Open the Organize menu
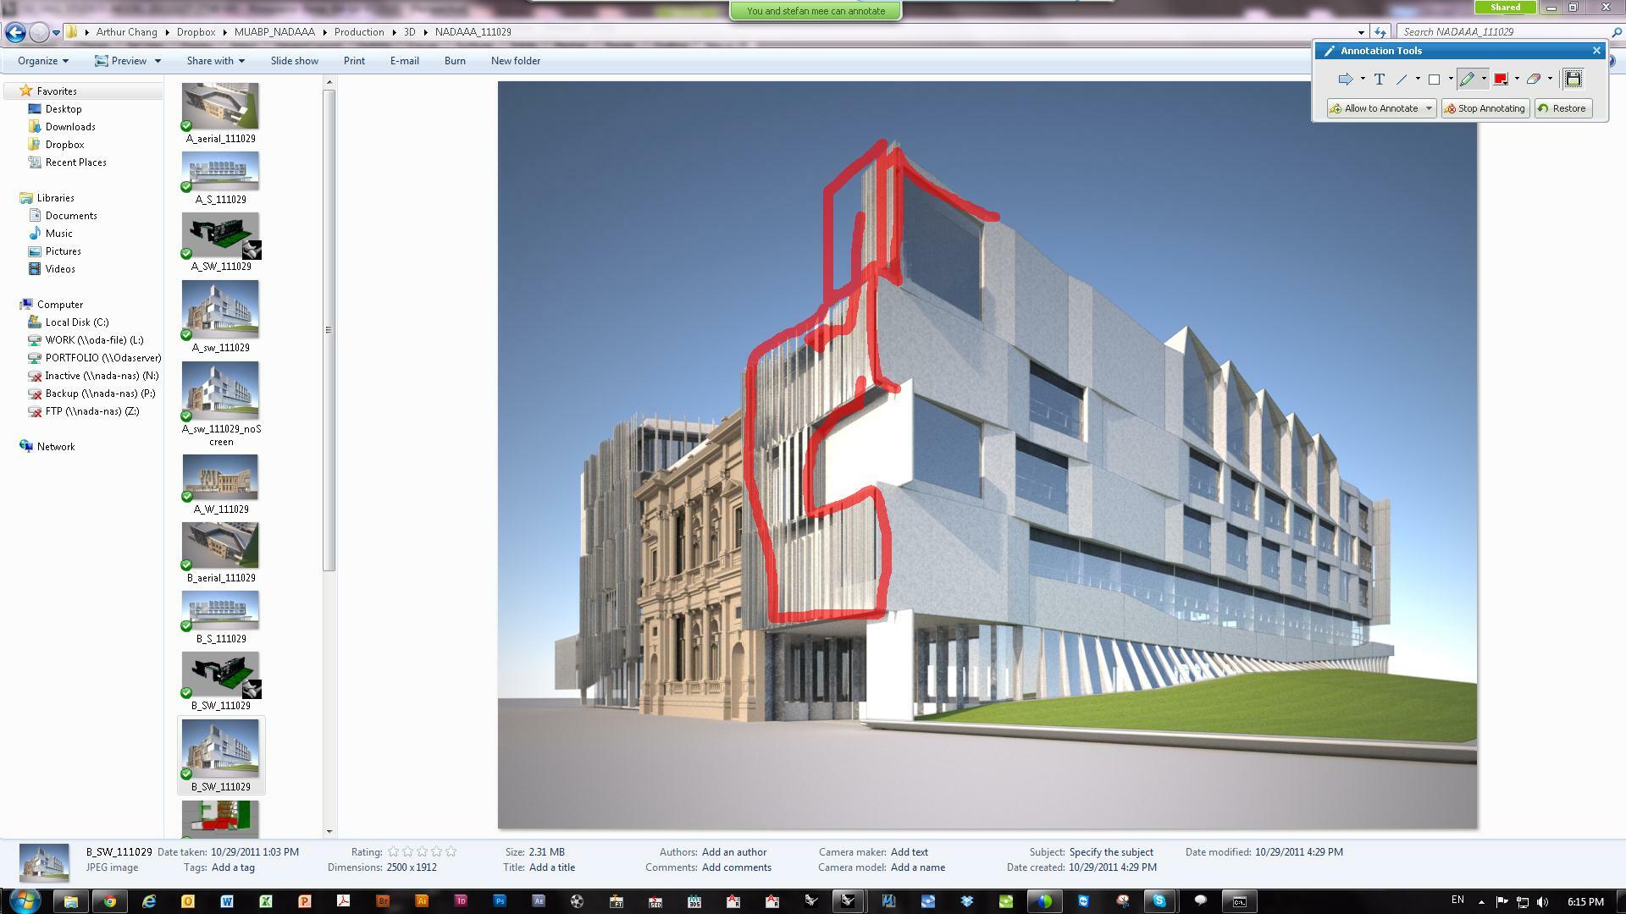Viewport: 1626px width, 914px height. 42,61
